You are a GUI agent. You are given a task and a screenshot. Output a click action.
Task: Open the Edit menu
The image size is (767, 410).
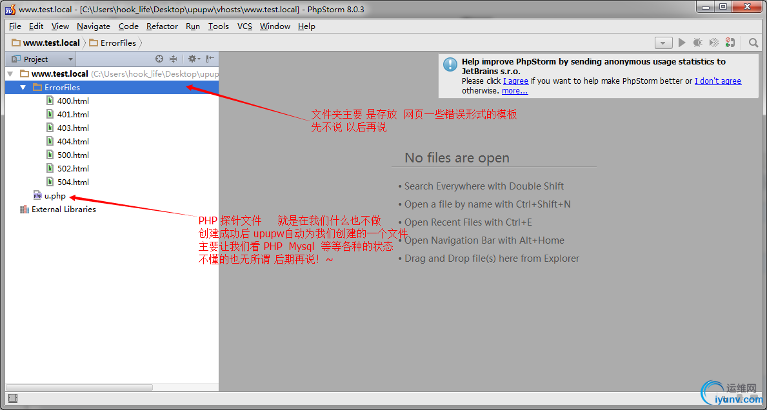point(36,26)
